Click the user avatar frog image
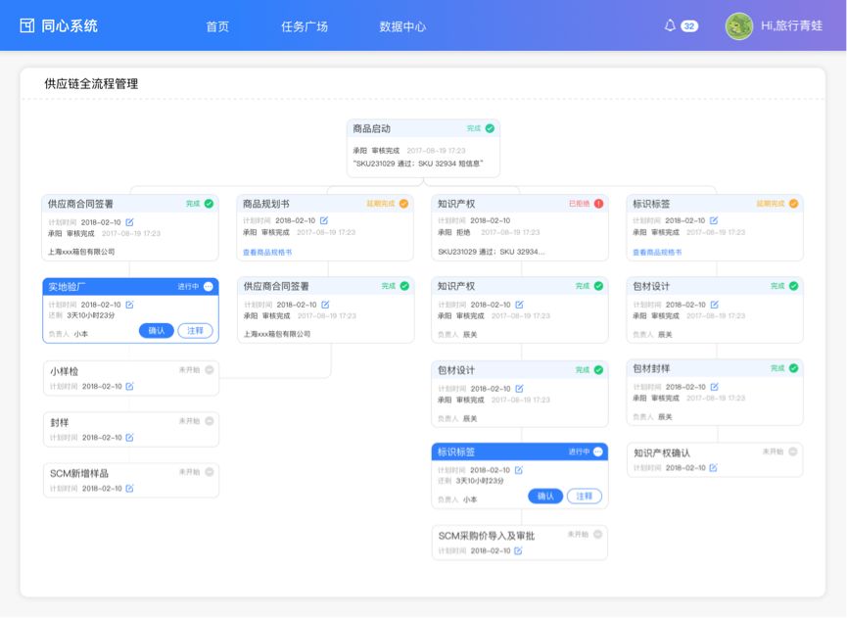The height and width of the screenshot is (618, 847). (x=739, y=25)
